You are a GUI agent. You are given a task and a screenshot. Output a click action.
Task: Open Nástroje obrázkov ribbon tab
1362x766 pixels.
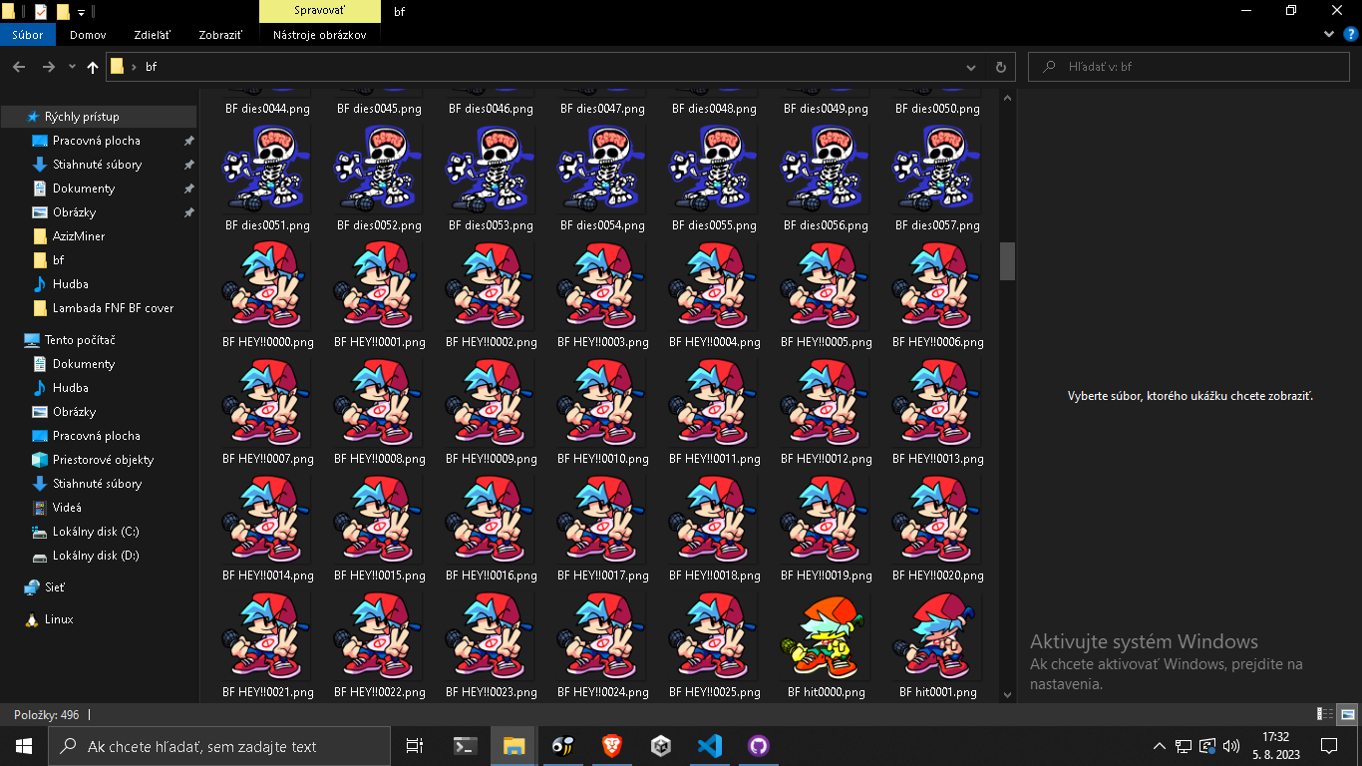pyautogui.click(x=319, y=34)
